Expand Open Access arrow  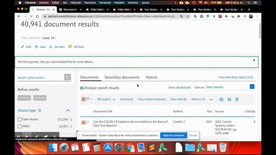[x=71, y=120]
